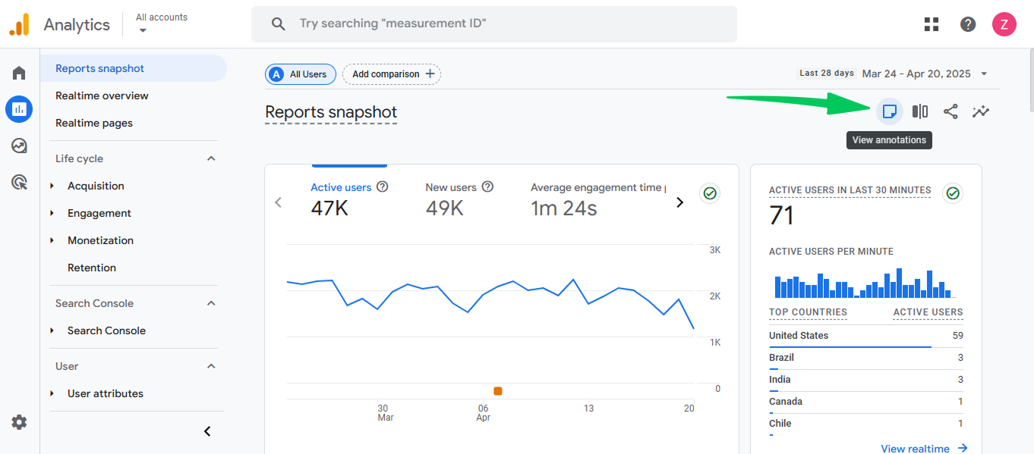
Task: Expand the Acquisition tree item
Action: 52,186
